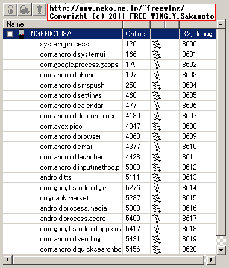The height and width of the screenshot is (268, 229).
Task: Click debug icon in android.tts row
Action: (x=157, y=177)
